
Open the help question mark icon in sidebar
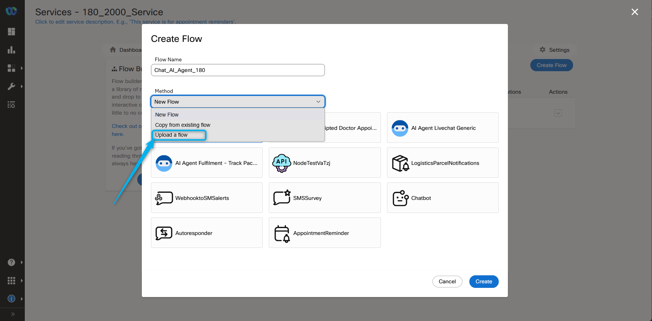[11, 262]
